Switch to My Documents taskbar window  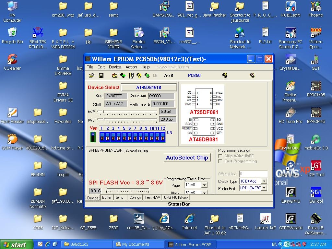coord(139,244)
